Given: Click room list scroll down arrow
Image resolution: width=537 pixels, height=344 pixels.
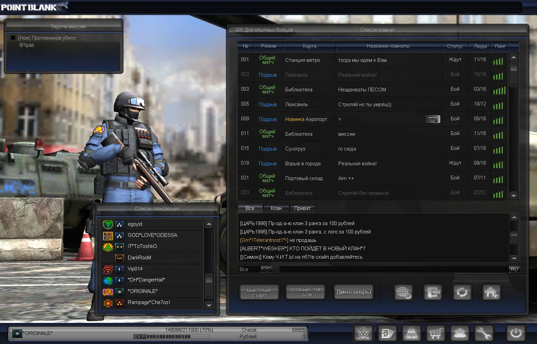Looking at the screenshot, I should click(514, 195).
